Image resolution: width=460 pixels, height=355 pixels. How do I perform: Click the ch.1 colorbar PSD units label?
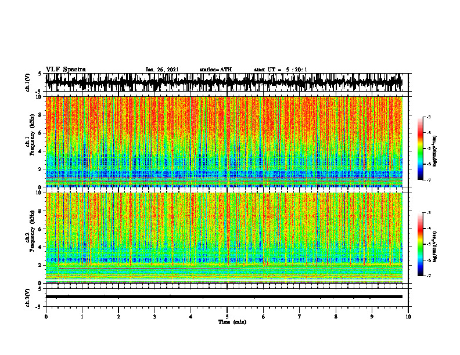pyautogui.click(x=435, y=151)
